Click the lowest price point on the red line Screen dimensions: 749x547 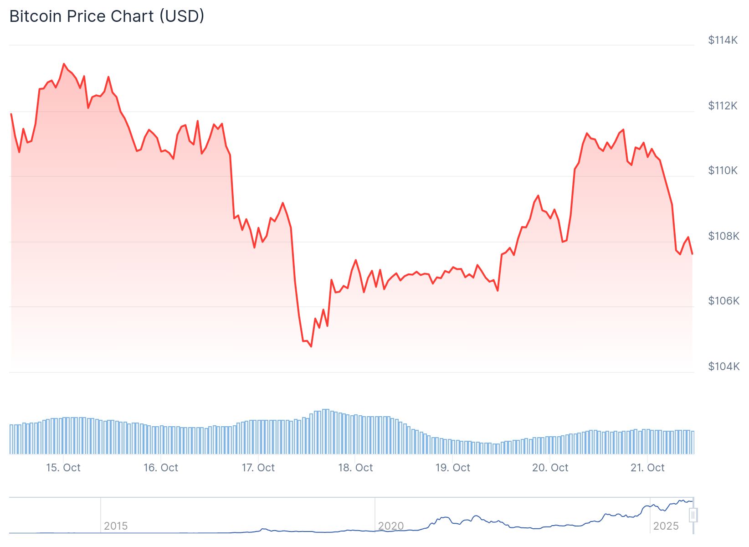coord(311,346)
